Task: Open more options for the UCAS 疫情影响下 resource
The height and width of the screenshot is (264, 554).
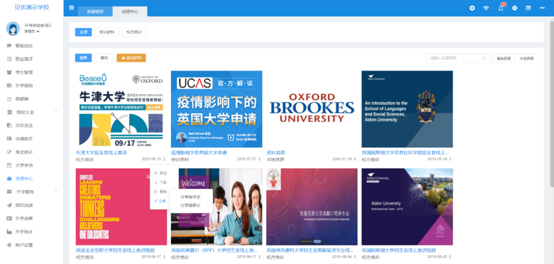Action: 260,159
